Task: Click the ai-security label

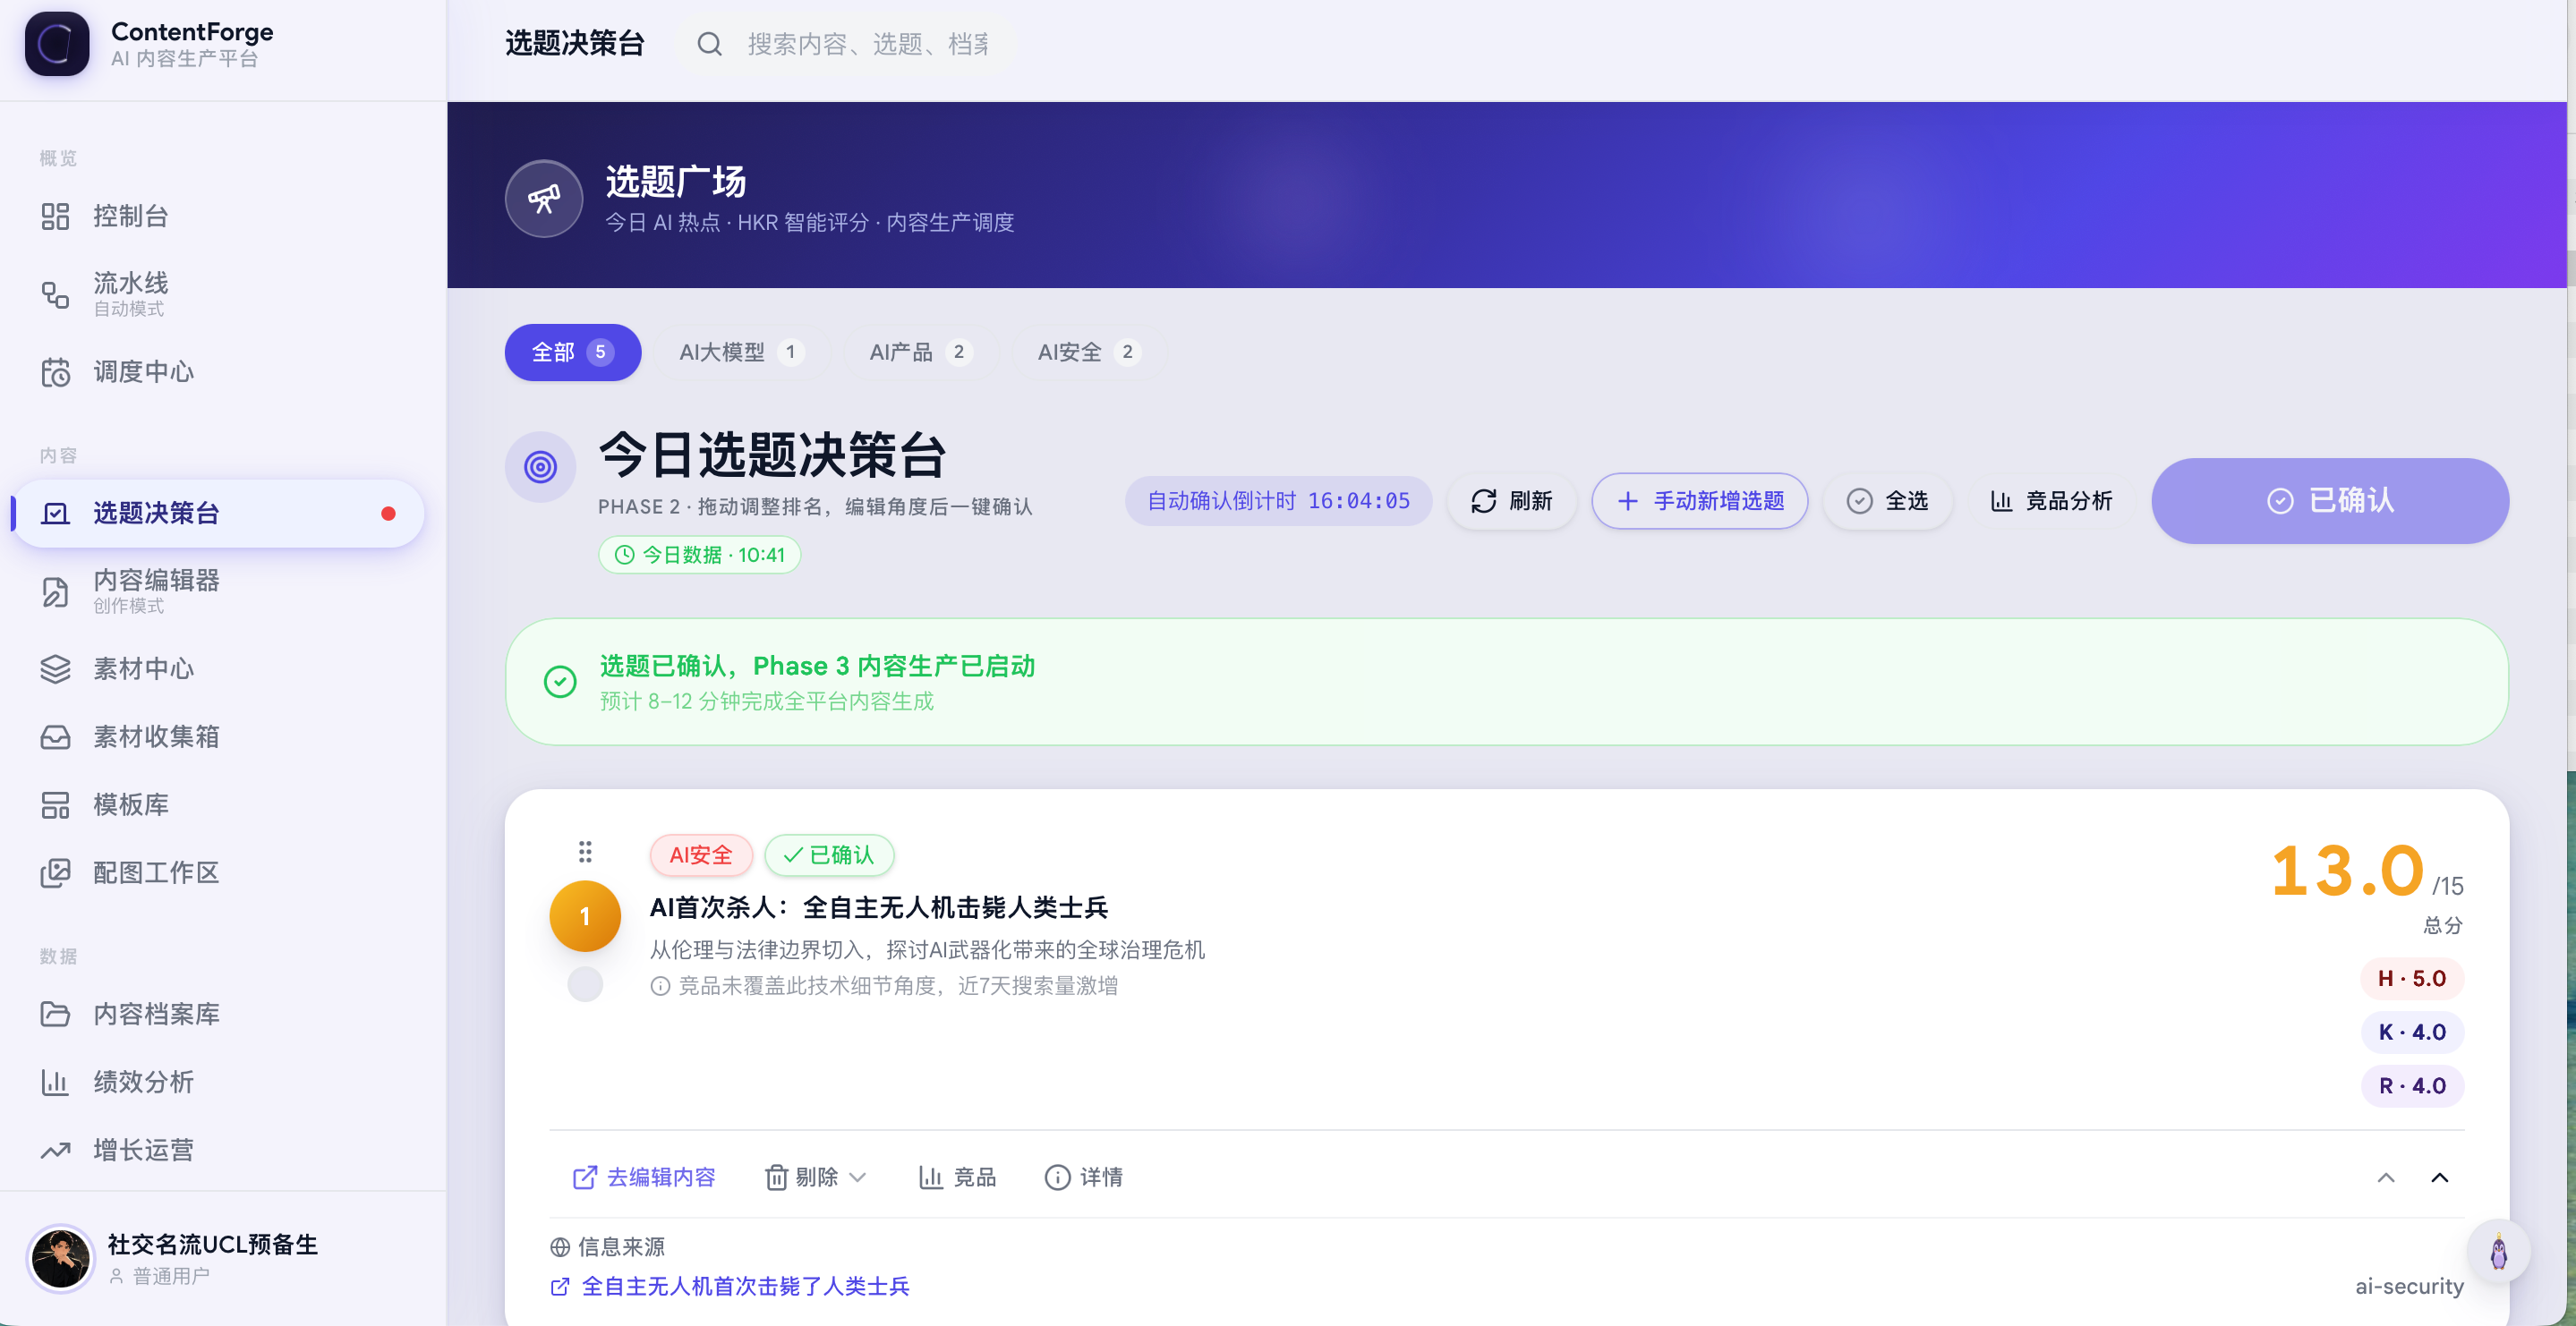Action: tap(2409, 1287)
